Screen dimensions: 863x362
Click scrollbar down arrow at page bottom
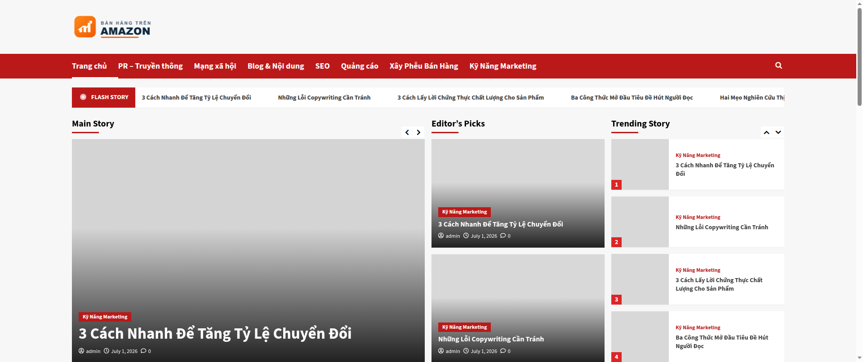point(859,358)
